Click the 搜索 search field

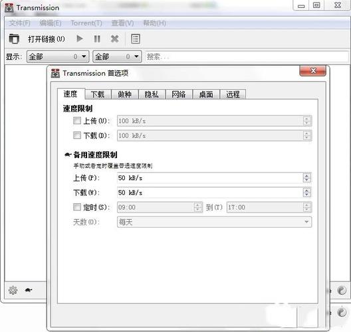coord(247,56)
